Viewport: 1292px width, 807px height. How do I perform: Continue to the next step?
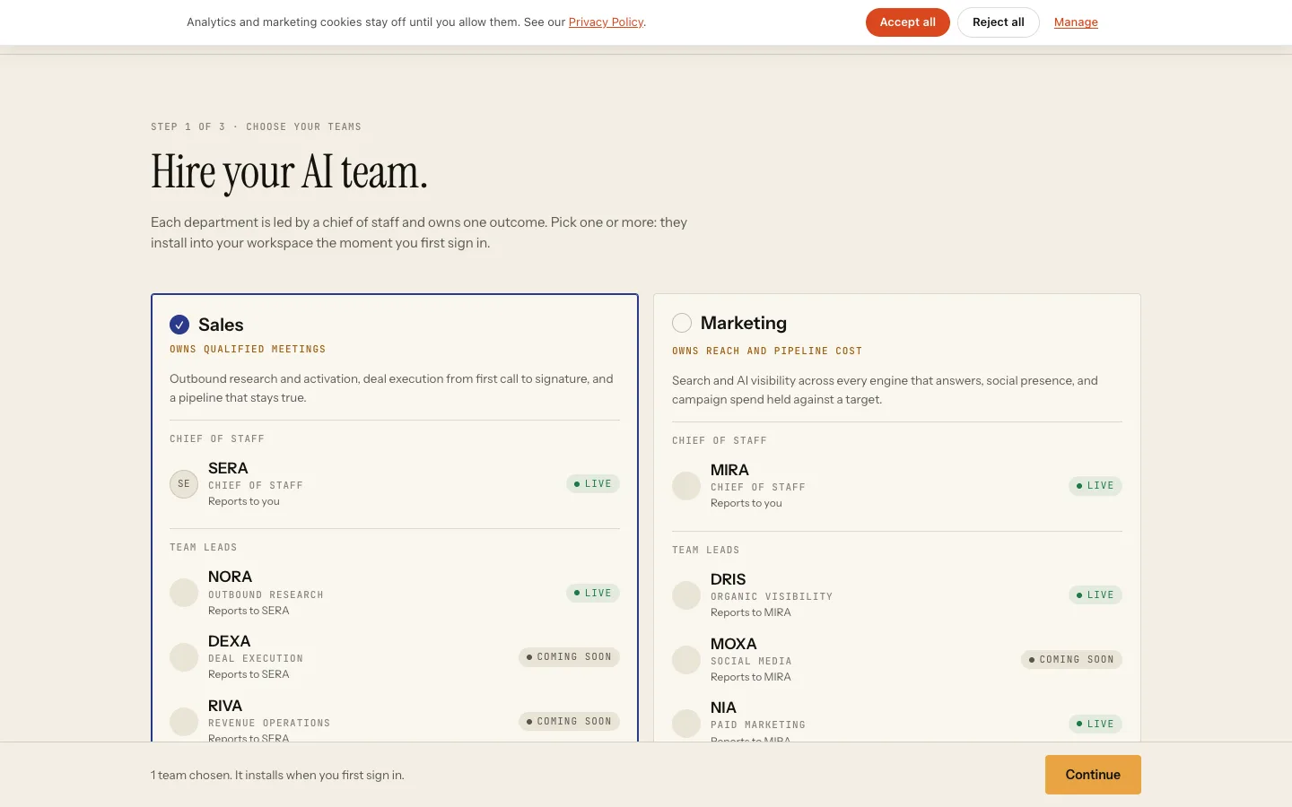[x=1093, y=775]
